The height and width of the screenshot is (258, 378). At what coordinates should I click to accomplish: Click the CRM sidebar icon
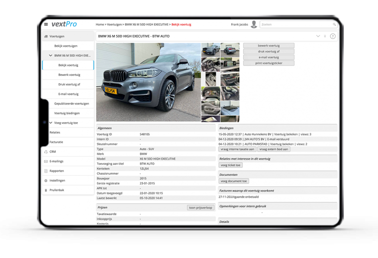(x=46, y=152)
